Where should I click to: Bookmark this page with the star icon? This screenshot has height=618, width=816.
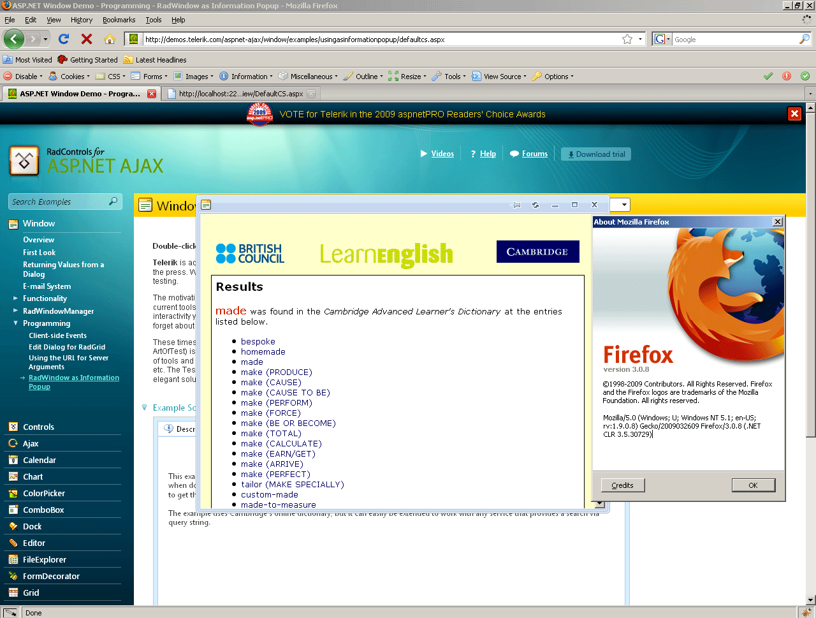627,39
